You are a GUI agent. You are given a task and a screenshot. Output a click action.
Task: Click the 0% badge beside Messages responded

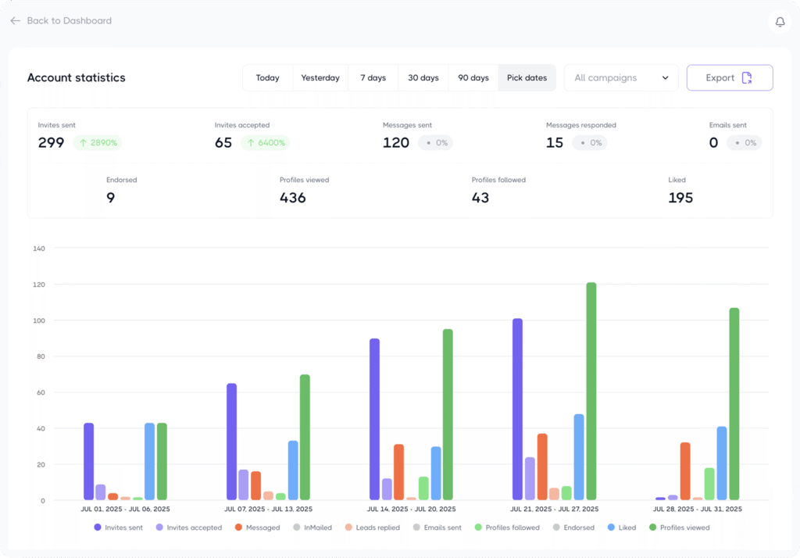pyautogui.click(x=589, y=143)
